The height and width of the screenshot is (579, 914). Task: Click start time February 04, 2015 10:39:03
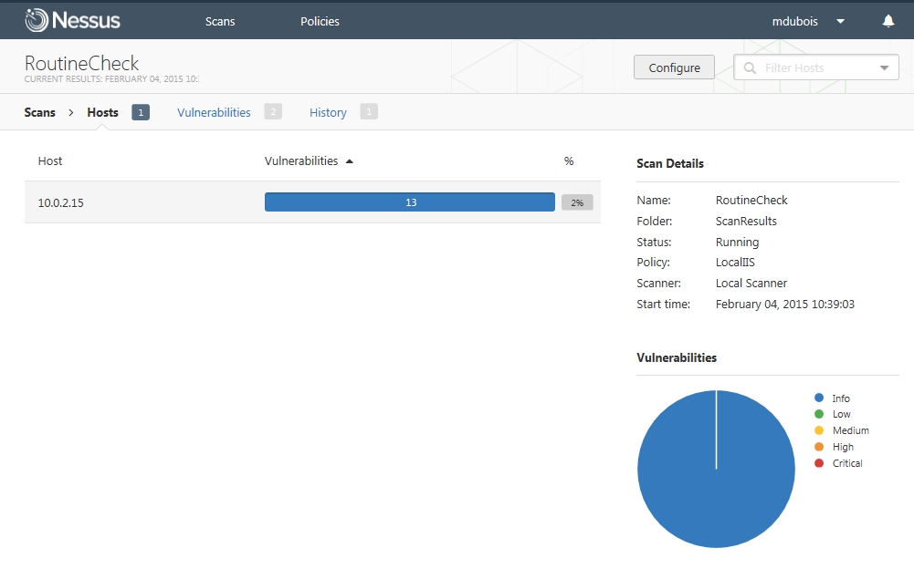[784, 305]
